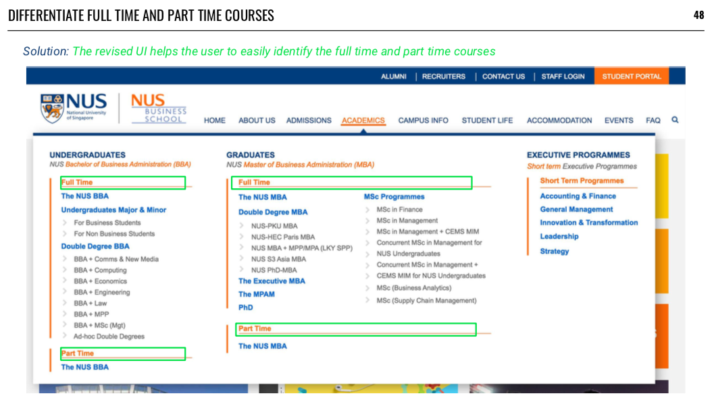Click the STUDENT PORTAL button
The image size is (714, 402).
pyautogui.click(x=632, y=76)
